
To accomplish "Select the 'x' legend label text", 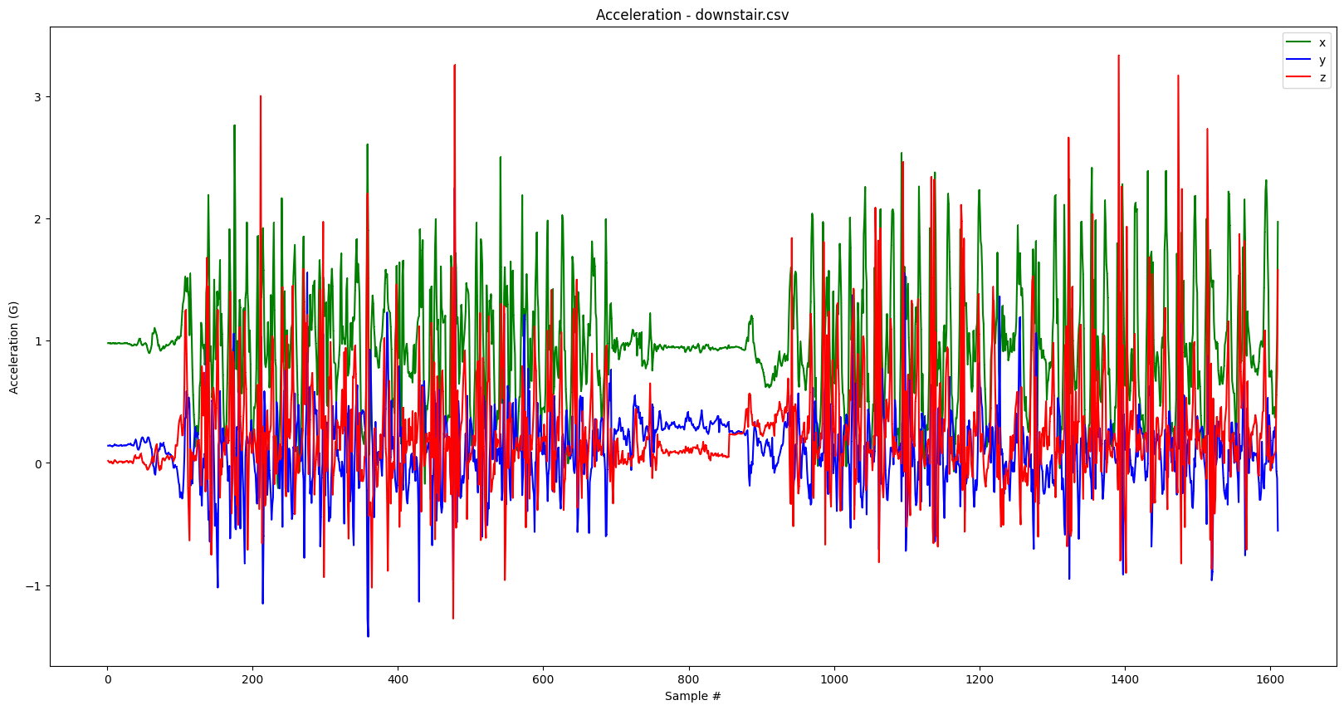I will click(x=1322, y=42).
